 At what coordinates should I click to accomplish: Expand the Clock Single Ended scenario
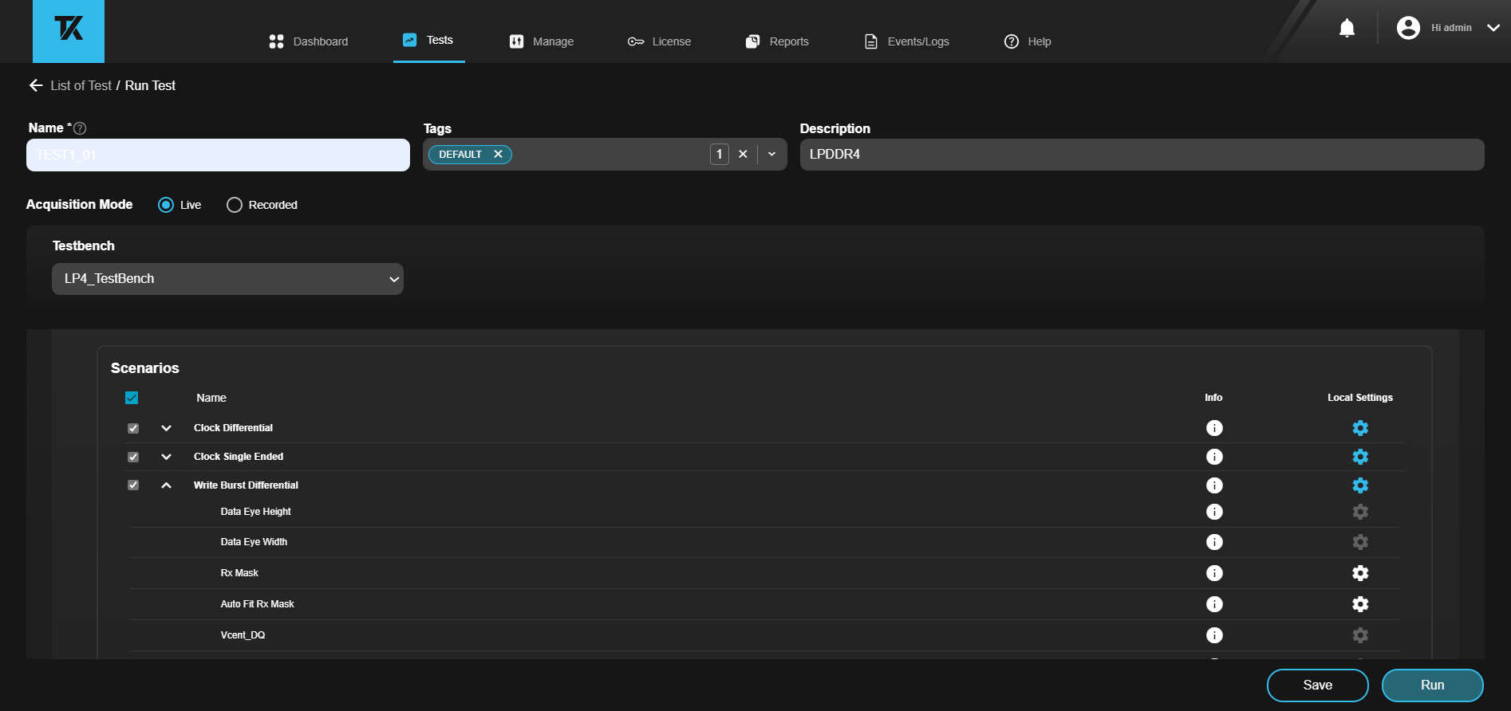pyautogui.click(x=166, y=457)
